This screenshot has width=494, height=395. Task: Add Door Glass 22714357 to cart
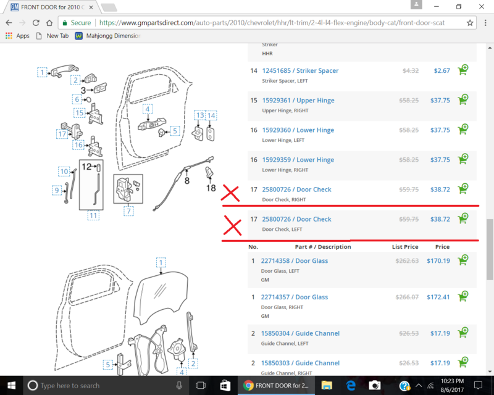tap(463, 296)
